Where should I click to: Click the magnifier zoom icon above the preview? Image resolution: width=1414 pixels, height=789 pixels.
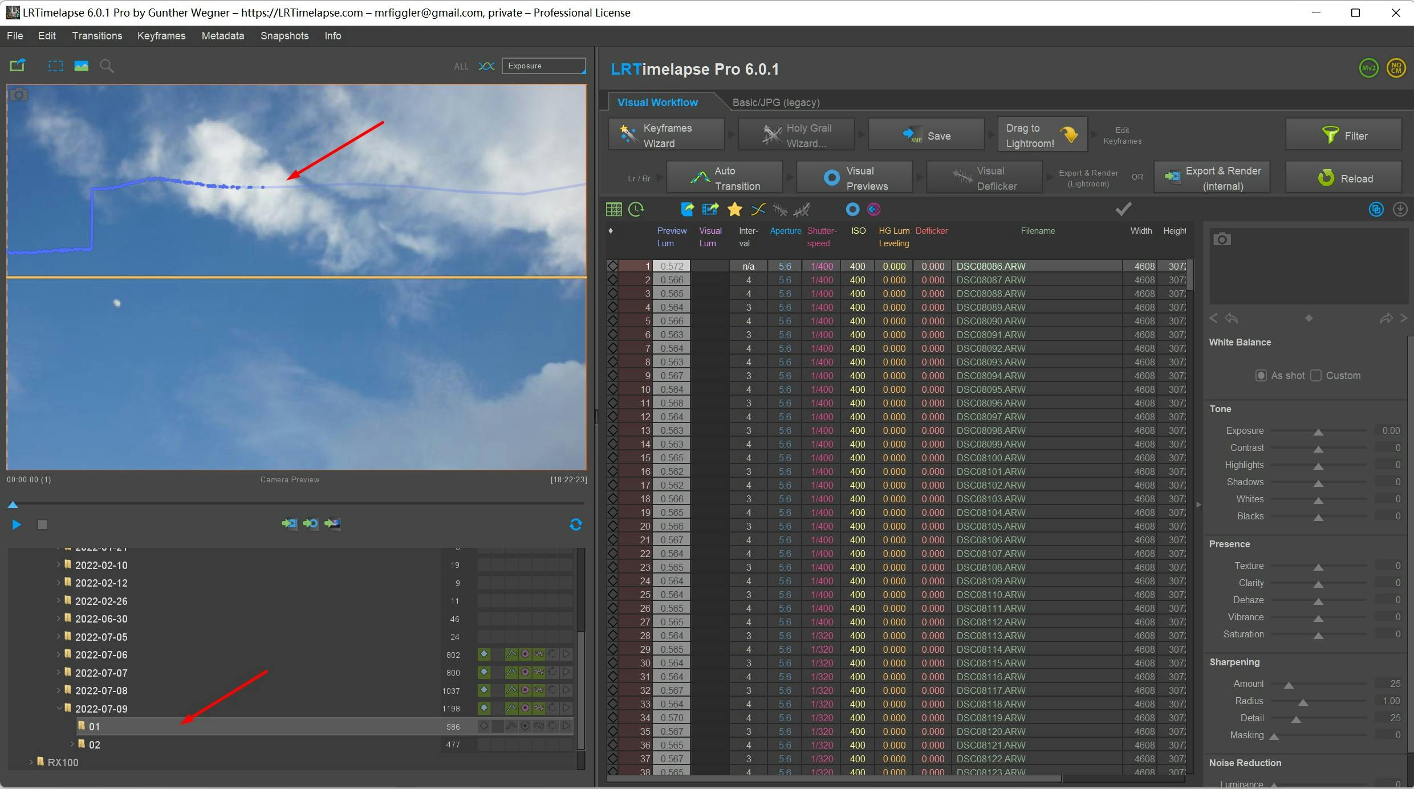[x=107, y=66]
